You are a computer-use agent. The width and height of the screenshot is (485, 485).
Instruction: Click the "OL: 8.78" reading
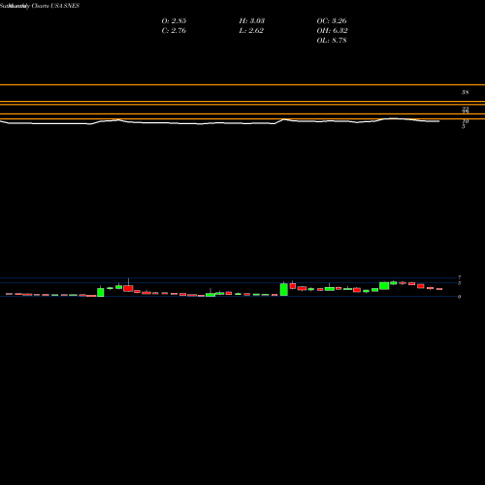coord(332,41)
